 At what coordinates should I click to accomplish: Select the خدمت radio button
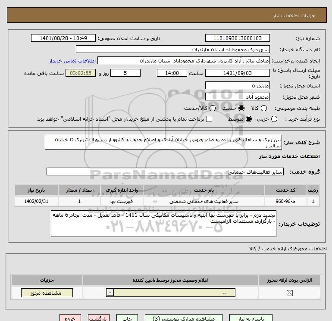[241, 108]
